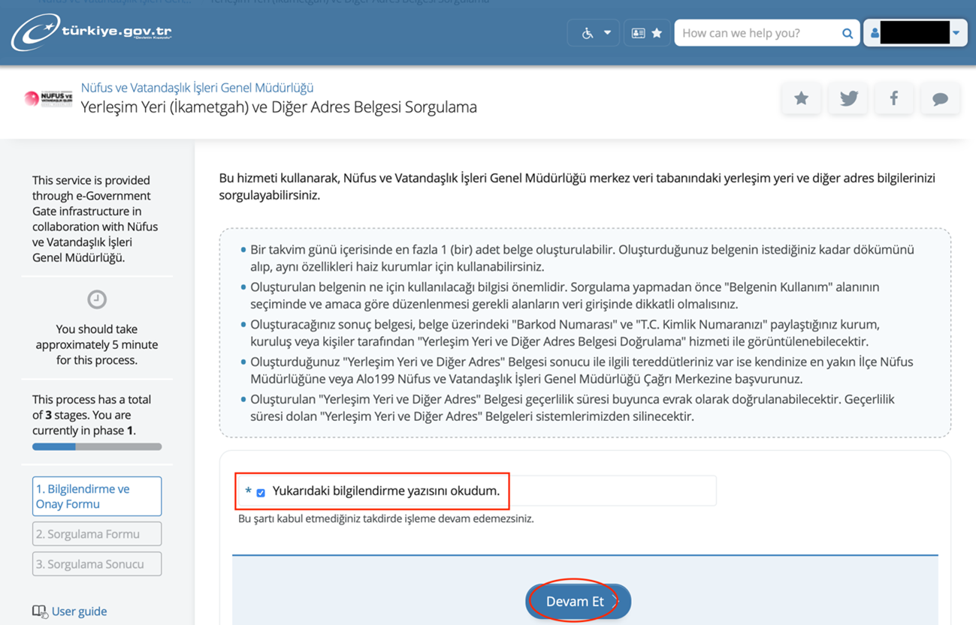Share the service on Twitter
The image size is (976, 625).
coord(848,98)
